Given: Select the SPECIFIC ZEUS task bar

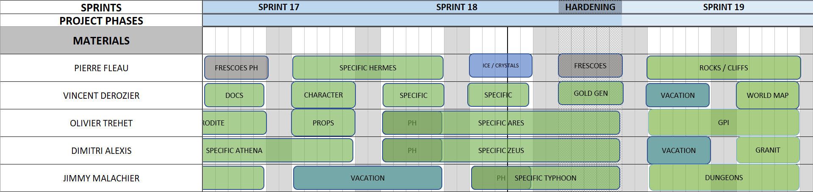Looking at the screenshot, I should click(x=501, y=150).
